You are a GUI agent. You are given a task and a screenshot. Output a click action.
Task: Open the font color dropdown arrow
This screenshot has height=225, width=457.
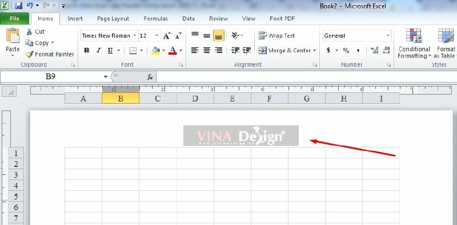coord(181,51)
